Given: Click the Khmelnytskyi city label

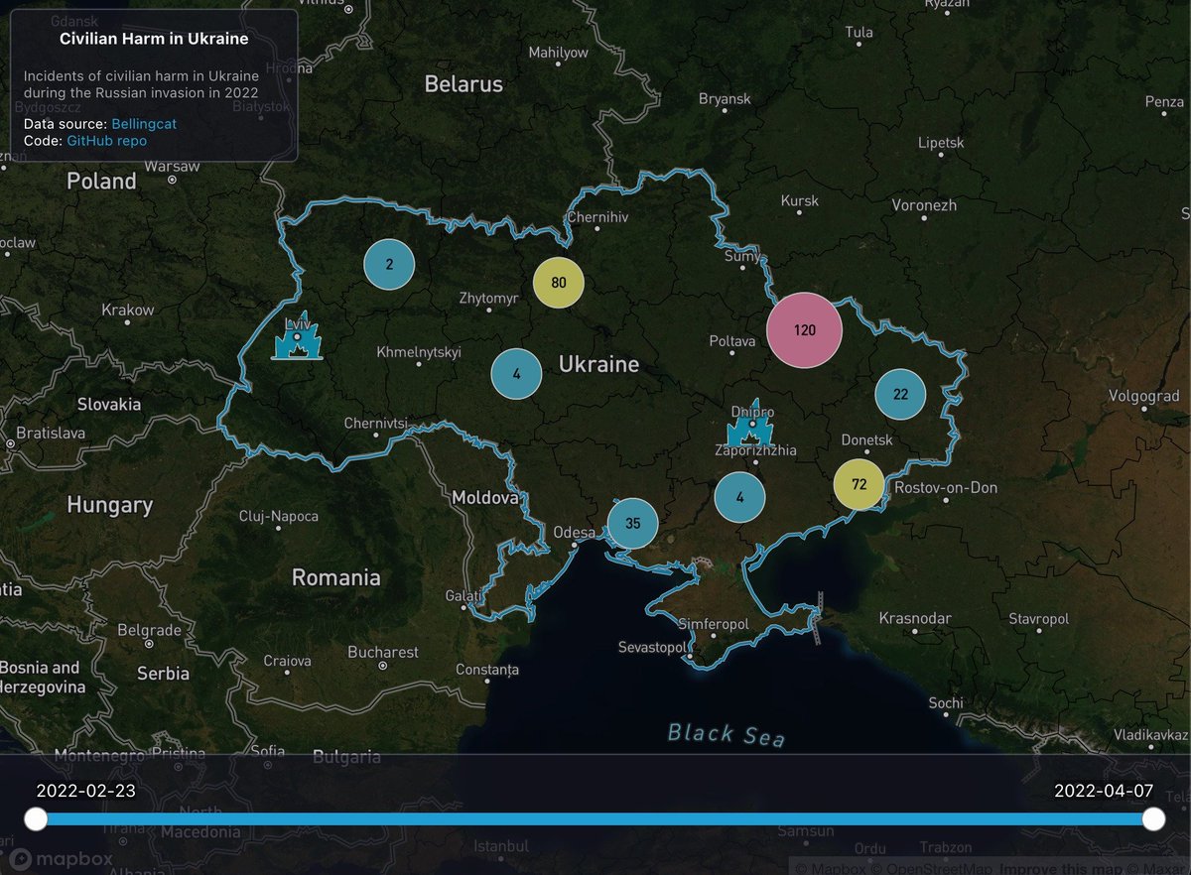Looking at the screenshot, I should (x=419, y=352).
